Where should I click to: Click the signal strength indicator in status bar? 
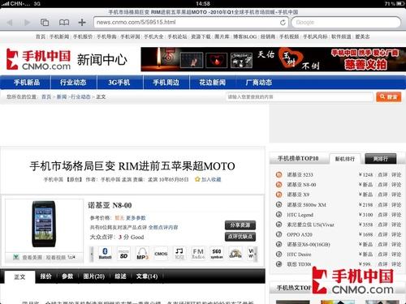click(x=5, y=4)
